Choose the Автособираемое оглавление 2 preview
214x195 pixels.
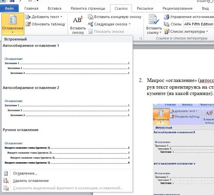67,105
